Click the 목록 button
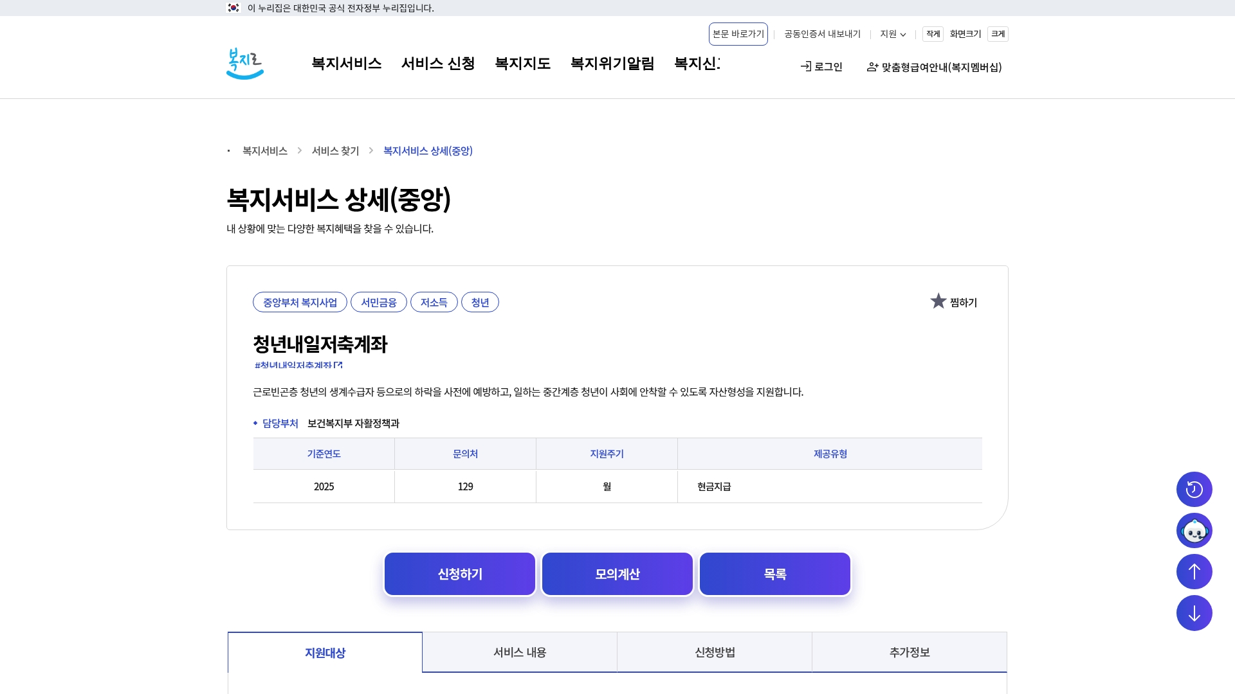The width and height of the screenshot is (1235, 694). (x=774, y=574)
